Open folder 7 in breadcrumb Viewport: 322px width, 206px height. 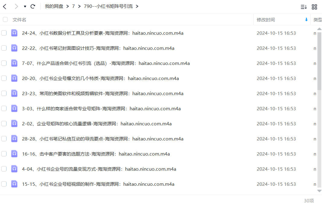(73, 6)
